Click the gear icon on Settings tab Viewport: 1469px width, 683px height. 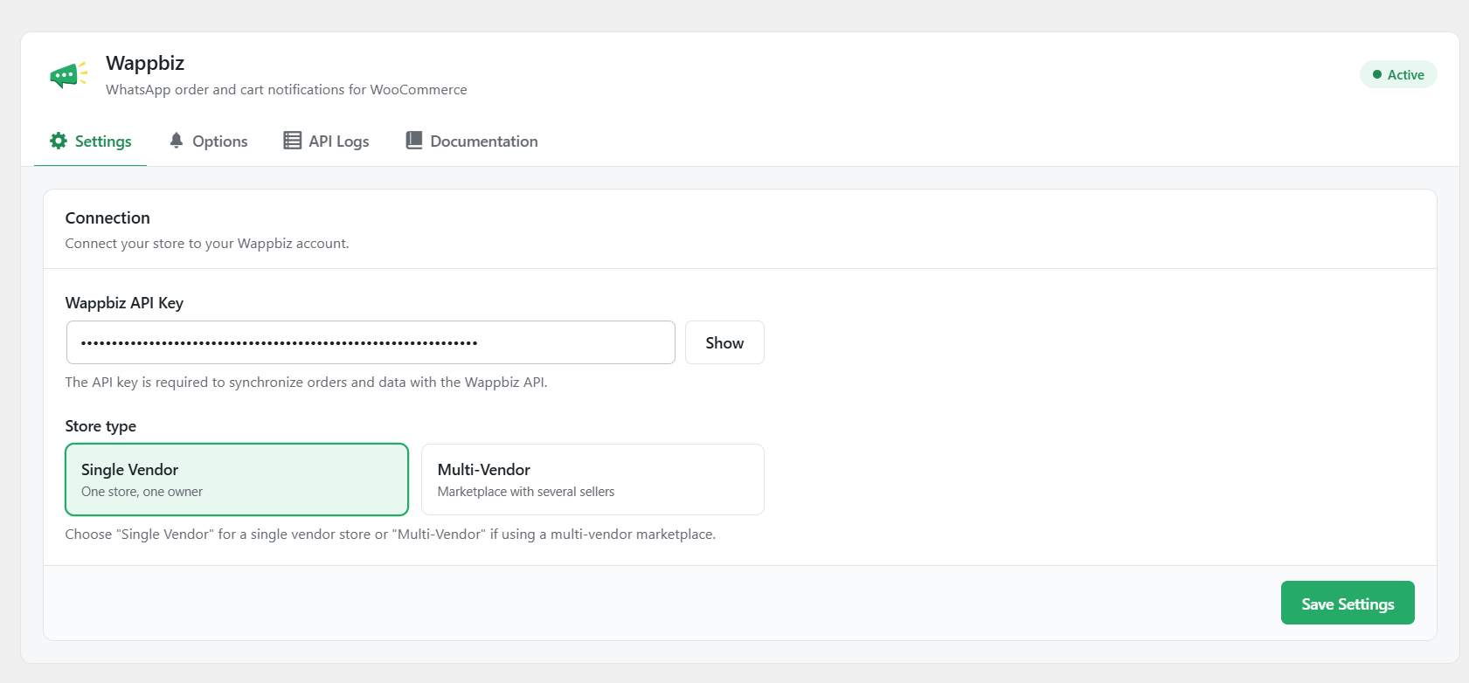pyautogui.click(x=59, y=141)
